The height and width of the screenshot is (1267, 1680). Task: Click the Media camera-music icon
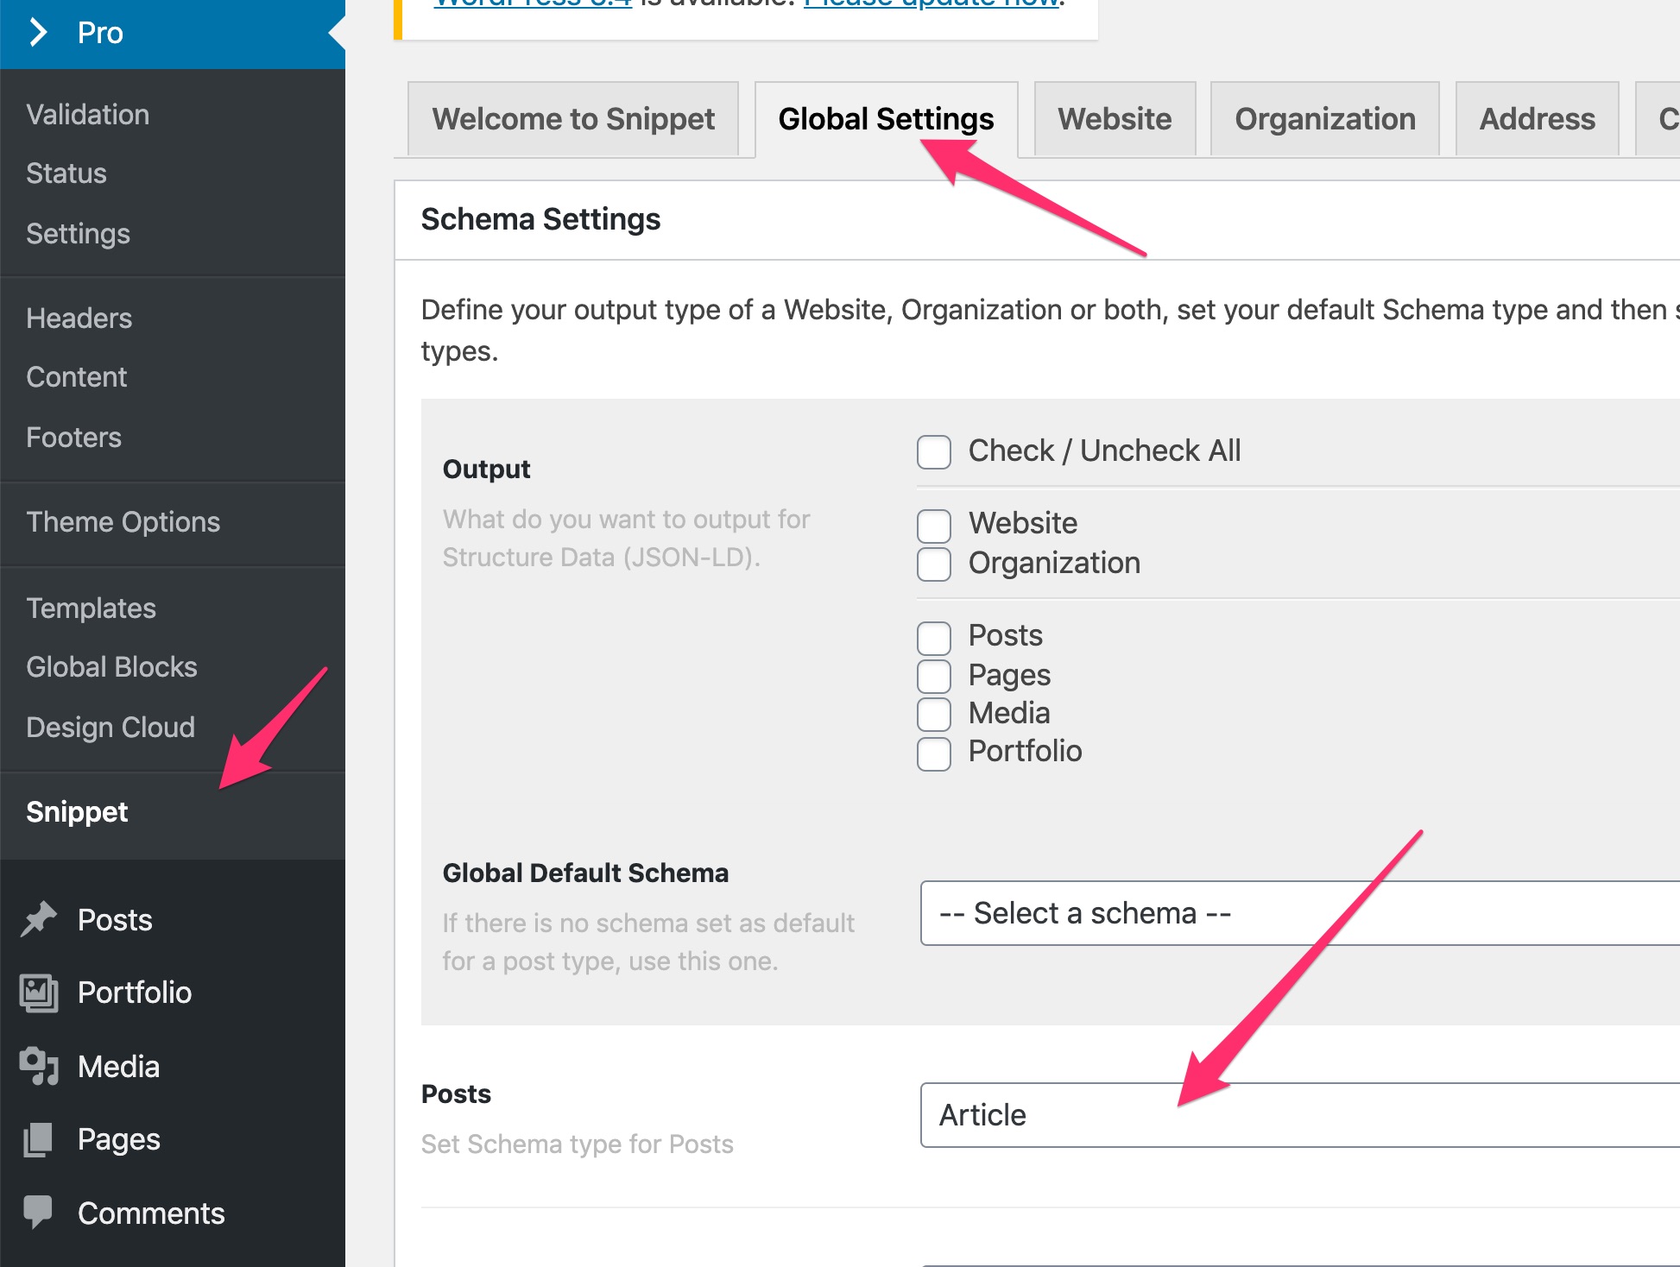pos(39,1066)
